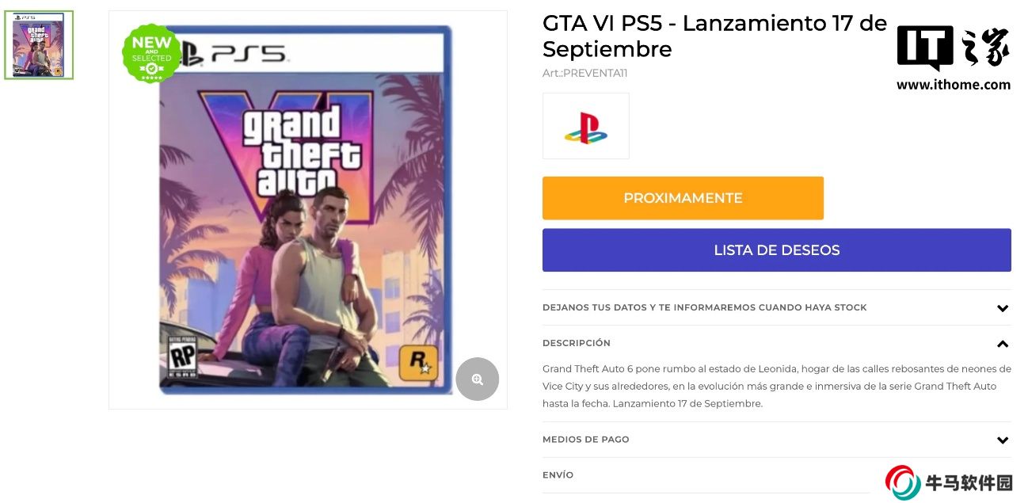
Task: Click the magnifier zoom icon on product image
Action: (x=477, y=379)
